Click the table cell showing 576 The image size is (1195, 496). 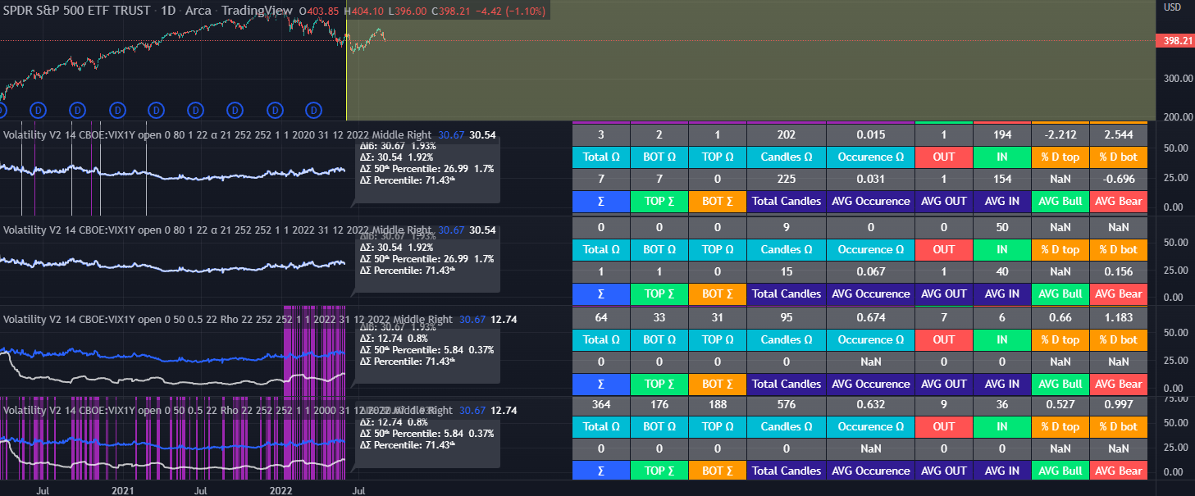pos(787,404)
